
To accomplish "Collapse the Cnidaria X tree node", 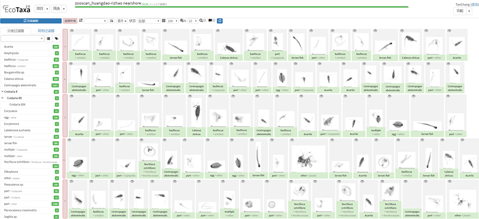I will coord(2,92).
